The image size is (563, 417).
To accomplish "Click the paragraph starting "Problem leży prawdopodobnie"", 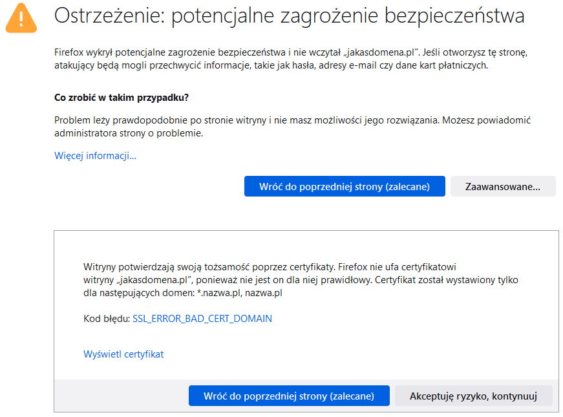I will click(x=292, y=127).
